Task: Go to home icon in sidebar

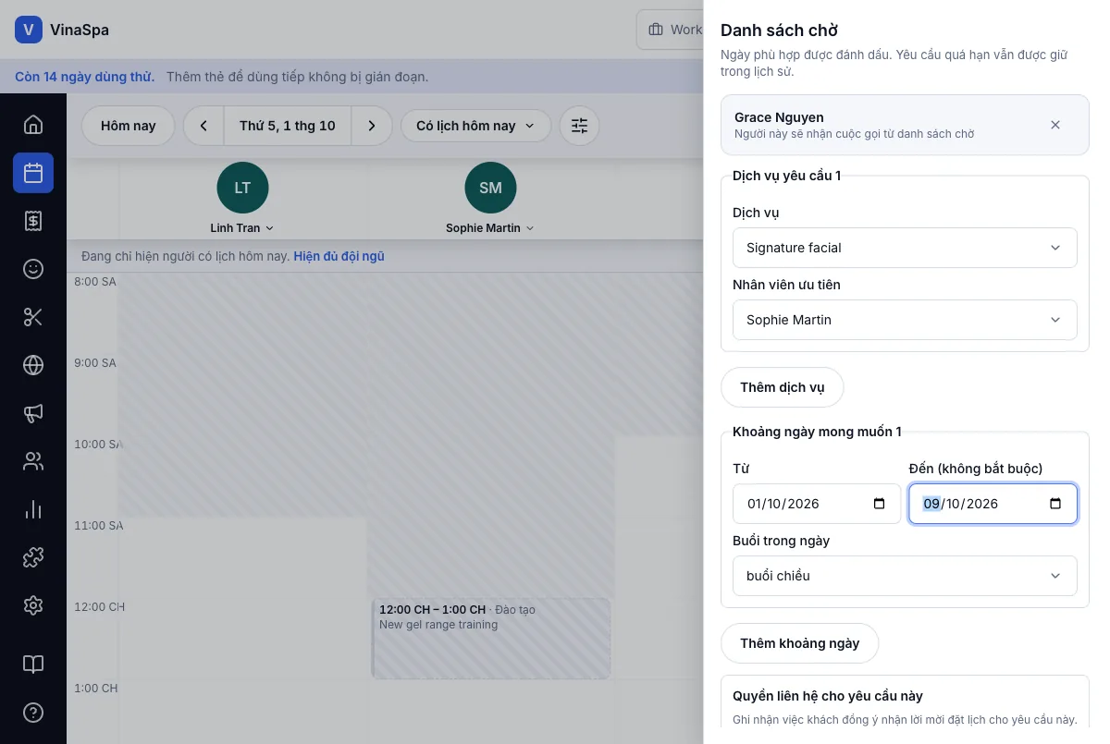Action: click(33, 125)
